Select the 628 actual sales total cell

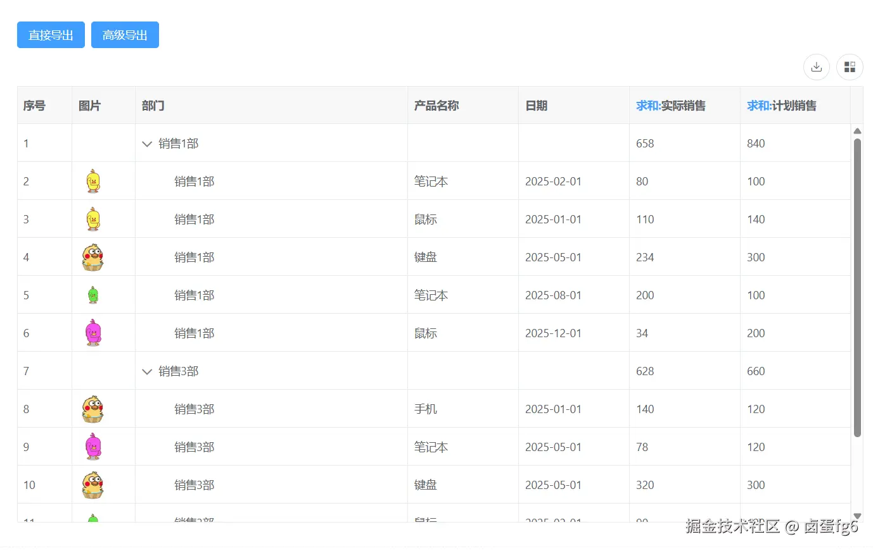(685, 371)
